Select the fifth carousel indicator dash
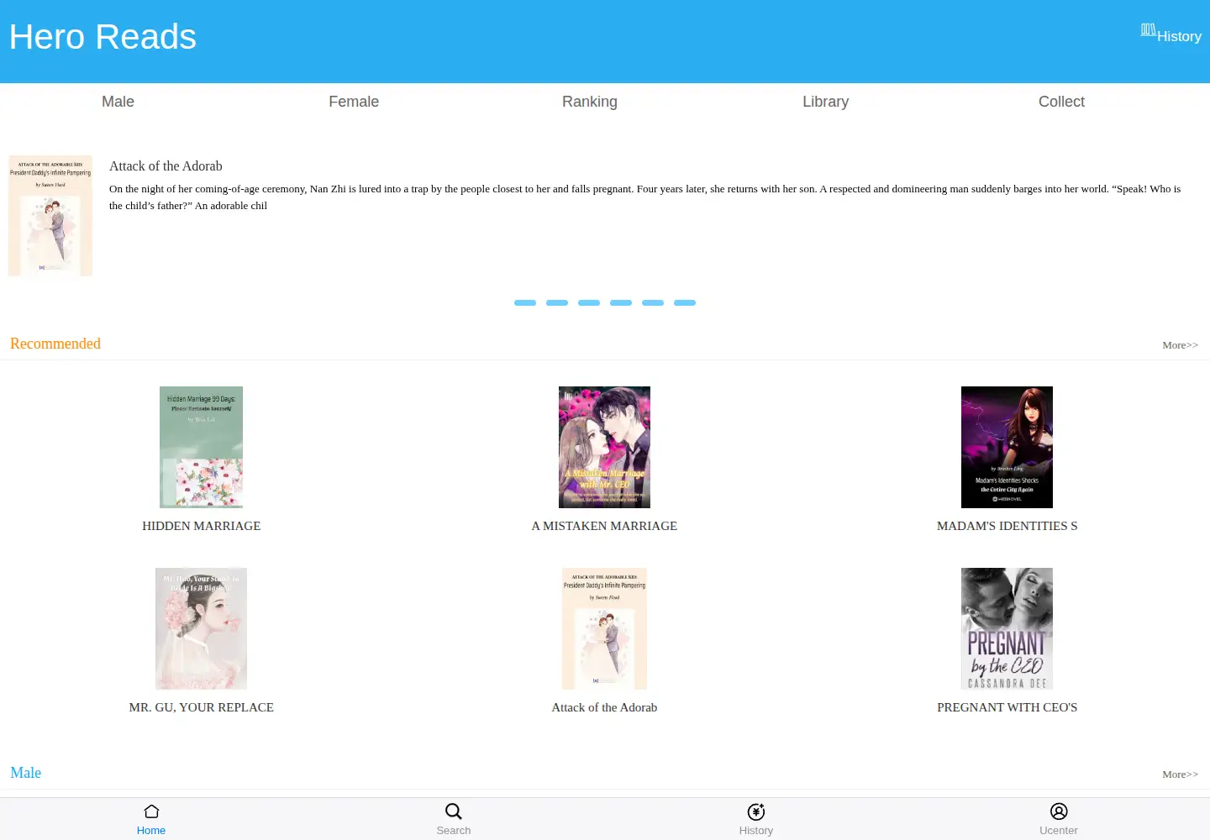 coord(653,302)
